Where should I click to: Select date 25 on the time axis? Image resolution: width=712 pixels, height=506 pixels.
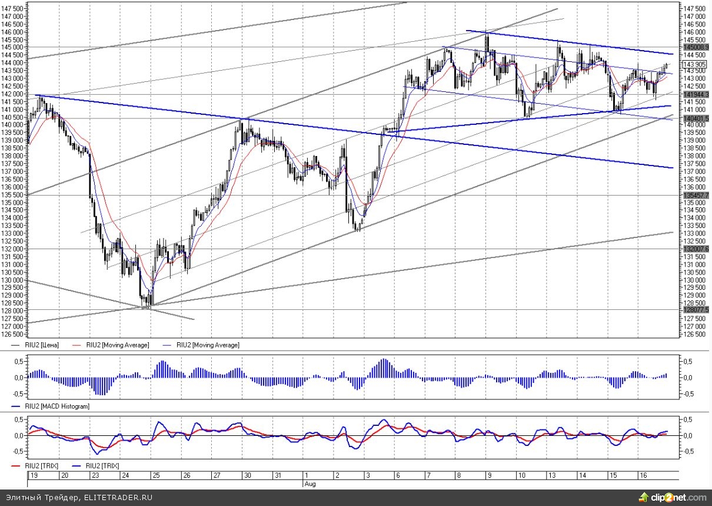(153, 475)
